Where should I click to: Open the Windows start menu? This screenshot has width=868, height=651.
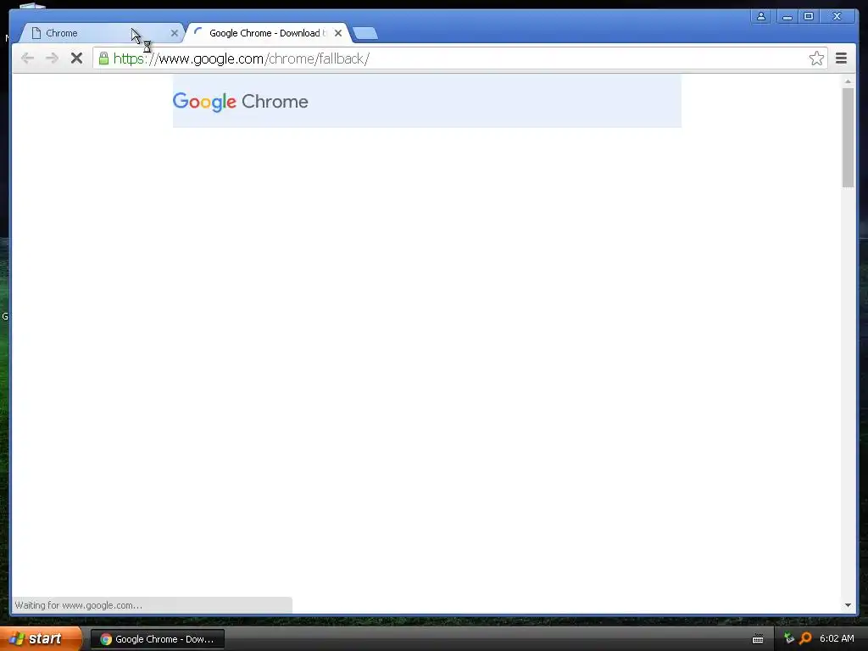pyautogui.click(x=40, y=639)
